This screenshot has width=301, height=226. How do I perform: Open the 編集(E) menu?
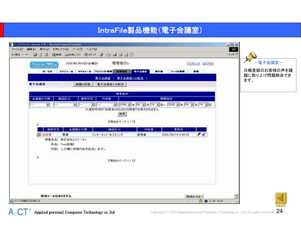point(31,49)
